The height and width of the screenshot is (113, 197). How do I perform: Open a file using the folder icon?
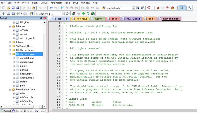[8, 8]
